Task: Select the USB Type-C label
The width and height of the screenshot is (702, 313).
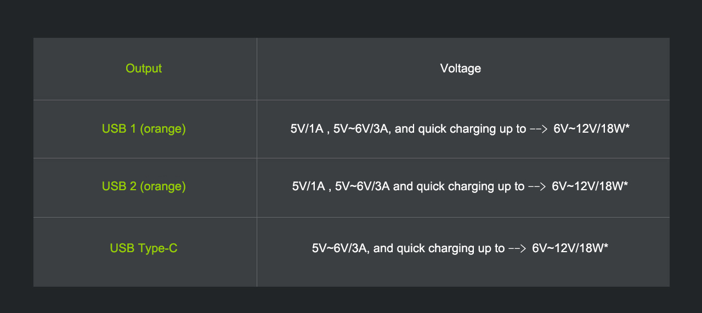Action: click(144, 248)
